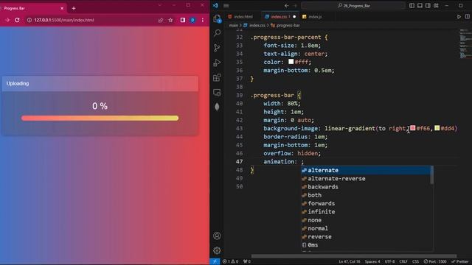Click the browser address bar URL
472x265 pixels.
64,20
